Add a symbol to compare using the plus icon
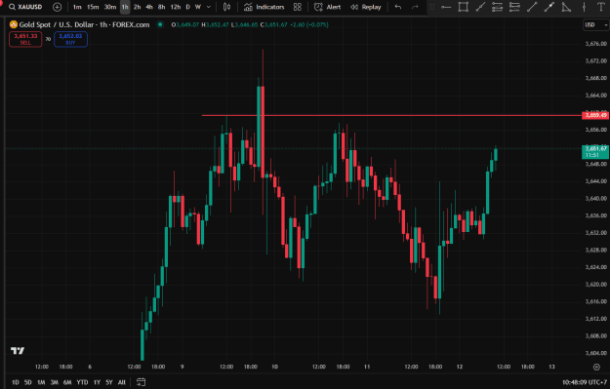 coord(58,7)
